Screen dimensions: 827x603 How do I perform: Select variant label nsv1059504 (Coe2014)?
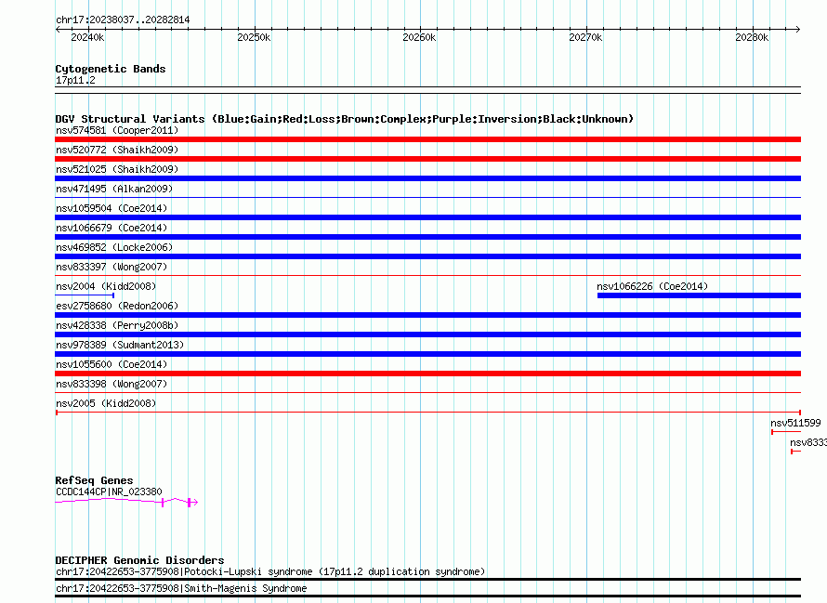point(112,208)
